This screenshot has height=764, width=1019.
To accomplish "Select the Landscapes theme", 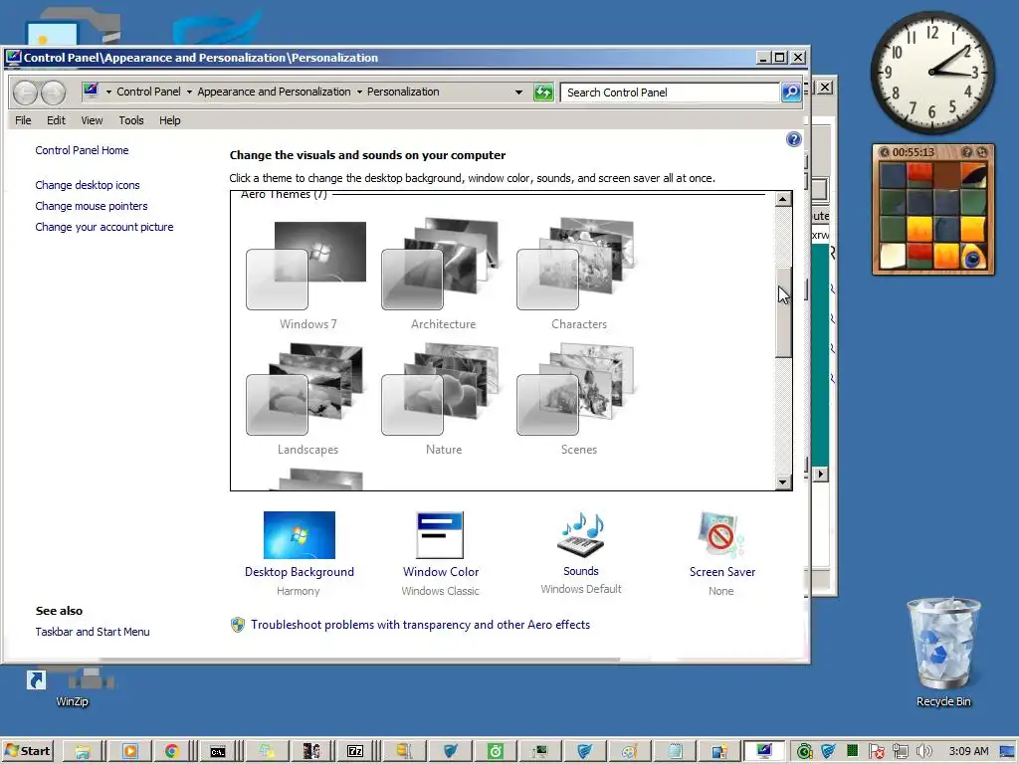I will pos(306,399).
